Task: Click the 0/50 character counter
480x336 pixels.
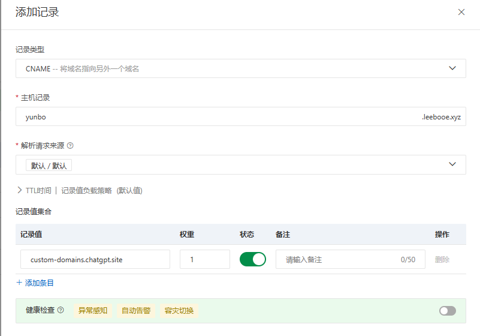Action: tap(408, 260)
